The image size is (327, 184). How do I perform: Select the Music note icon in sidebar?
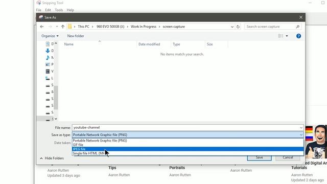click(48, 58)
